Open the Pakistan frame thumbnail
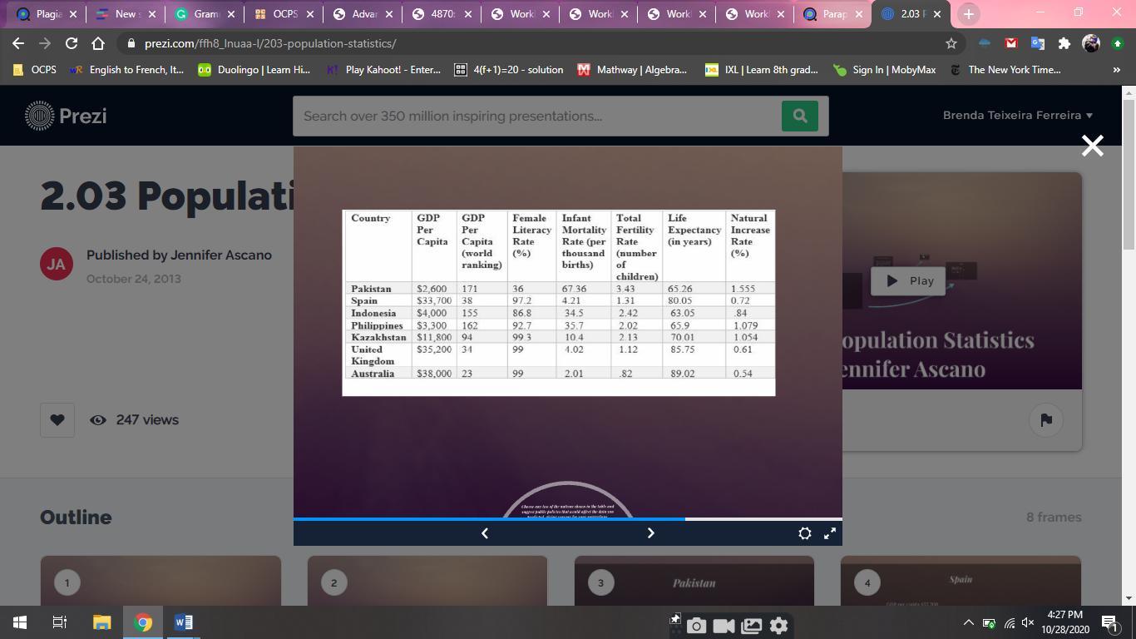 coord(694,582)
